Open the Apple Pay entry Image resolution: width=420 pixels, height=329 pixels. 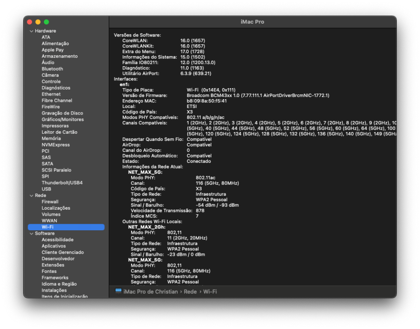(53, 50)
